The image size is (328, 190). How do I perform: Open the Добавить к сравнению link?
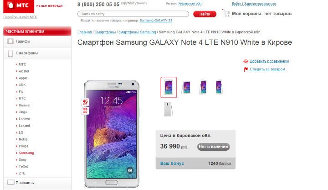click(269, 61)
